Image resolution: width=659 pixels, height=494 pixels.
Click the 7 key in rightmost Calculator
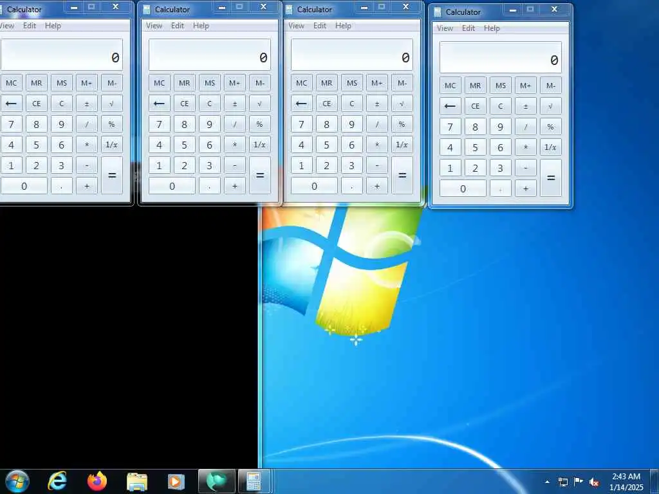coord(450,127)
